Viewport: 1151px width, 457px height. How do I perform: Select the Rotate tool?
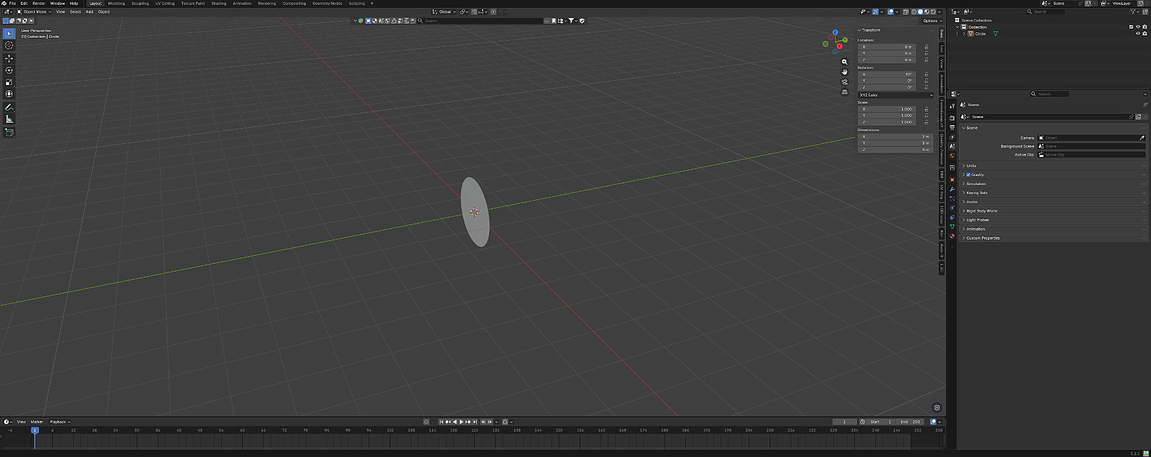tap(9, 70)
